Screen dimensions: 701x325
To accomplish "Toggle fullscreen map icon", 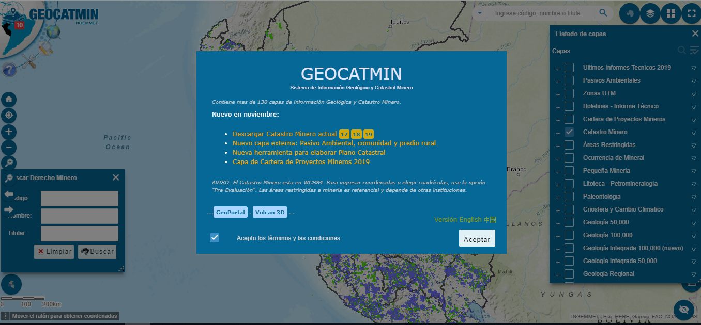I will coord(691,13).
